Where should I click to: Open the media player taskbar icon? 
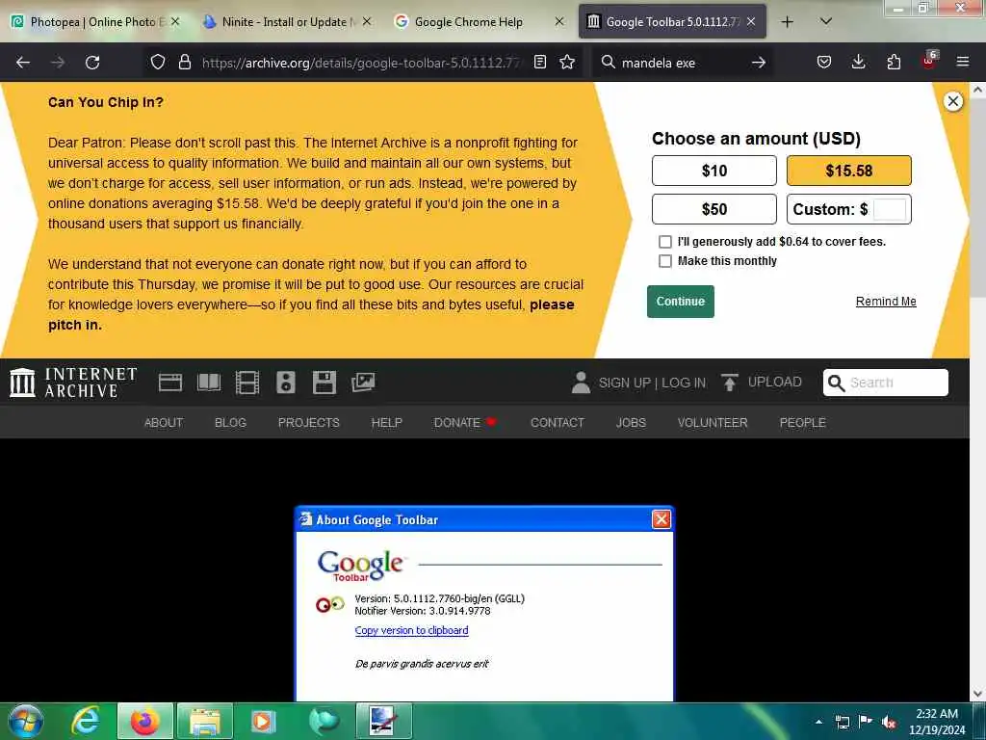tap(263, 721)
